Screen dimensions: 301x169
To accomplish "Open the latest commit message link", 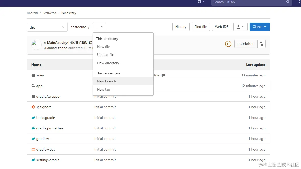I will [x=68, y=43].
